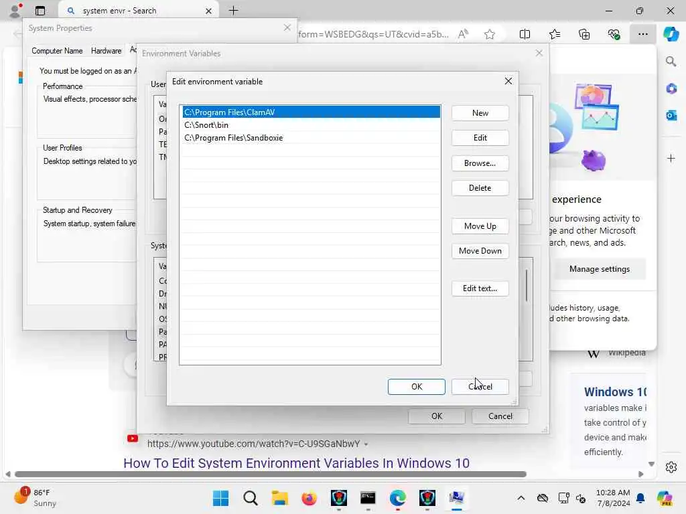Open the Collections icon in Edge toolbar

click(584, 34)
